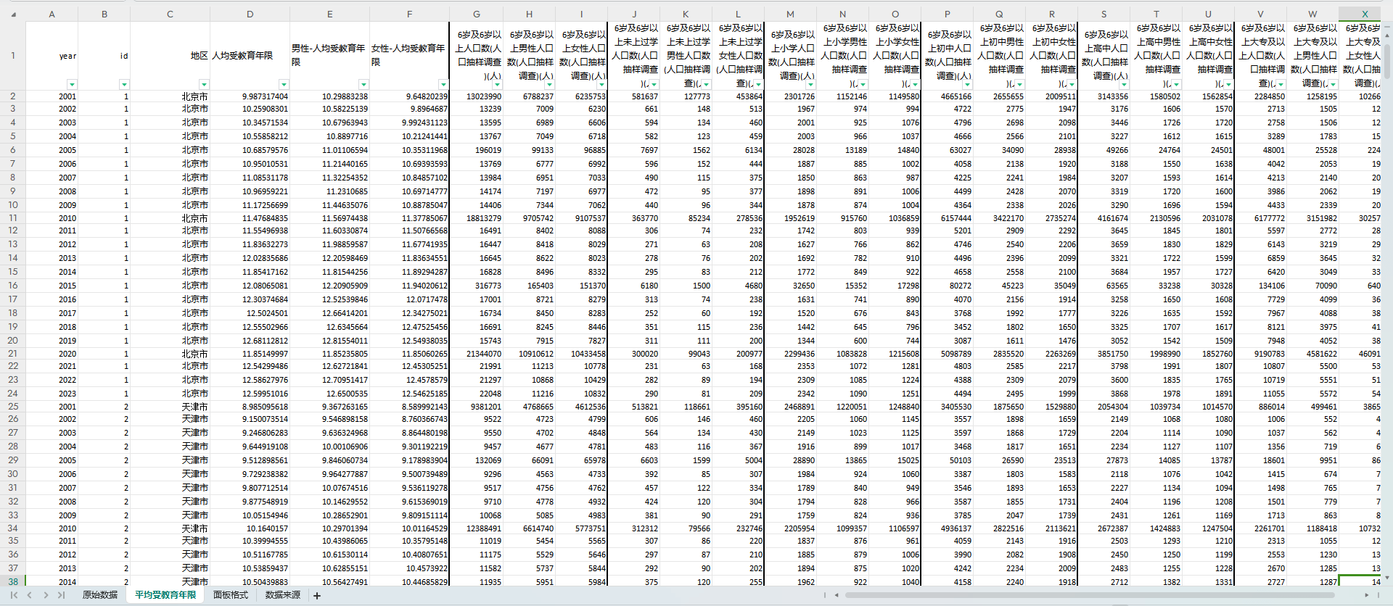Image resolution: width=1393 pixels, height=606 pixels.
Task: Select column N header
Action: 842,14
